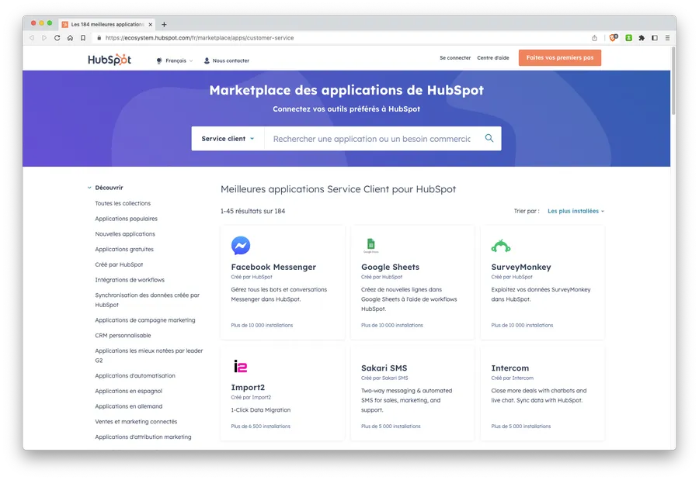Open Intégrations de workflows
Screen dimensions: 699x480
pos(130,280)
